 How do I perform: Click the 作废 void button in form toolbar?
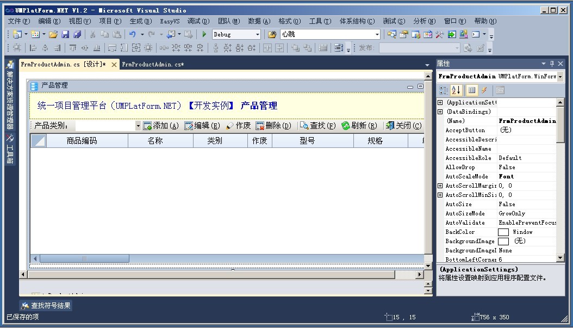pyautogui.click(x=239, y=126)
